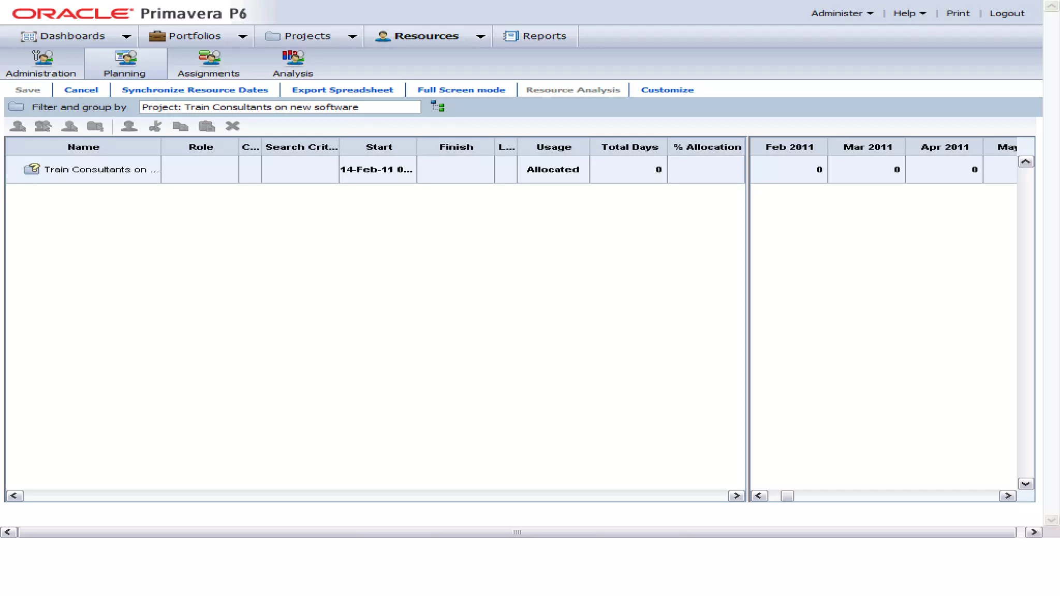Open the Administer dropdown menu
This screenshot has height=596, width=1060.
842,13
